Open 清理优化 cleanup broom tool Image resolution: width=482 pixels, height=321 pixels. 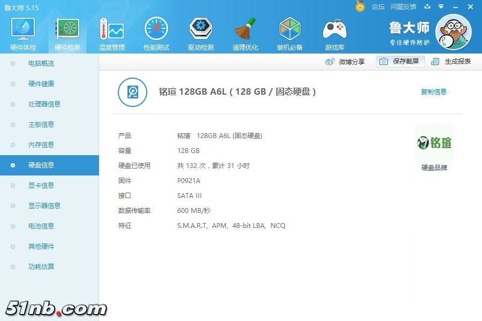[245, 34]
